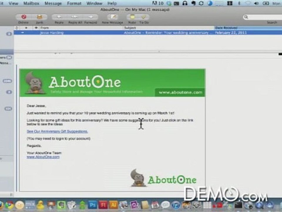Click the February 22, 2011 date cell
282x212 pixels.
point(231,33)
